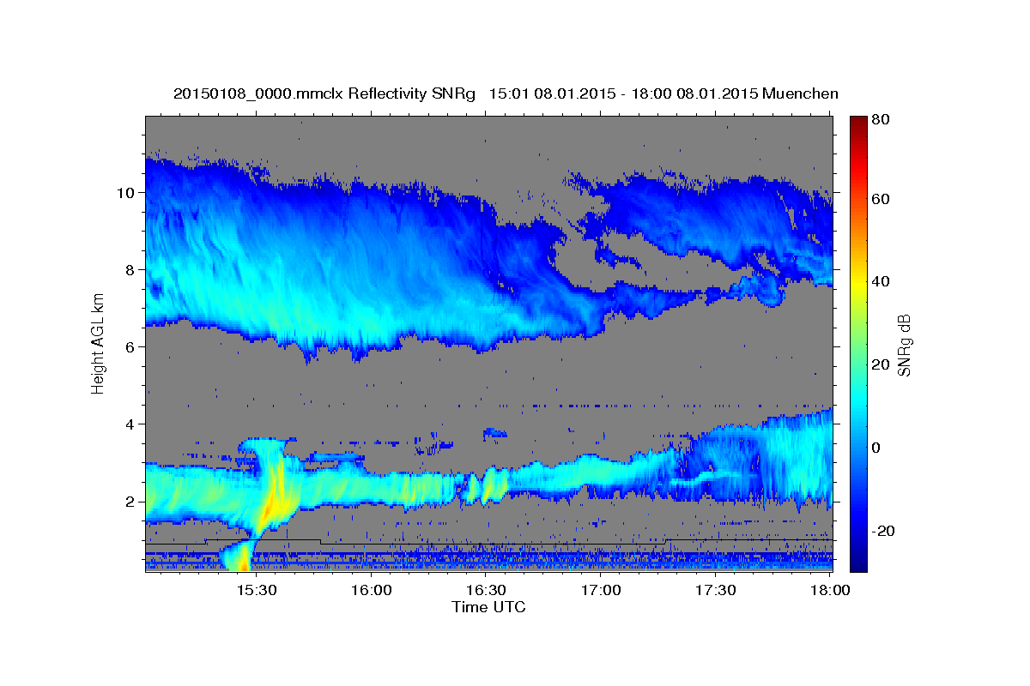The height and width of the screenshot is (686, 1030).
Task: Click the 16:00 time tick label
Action: (x=371, y=590)
